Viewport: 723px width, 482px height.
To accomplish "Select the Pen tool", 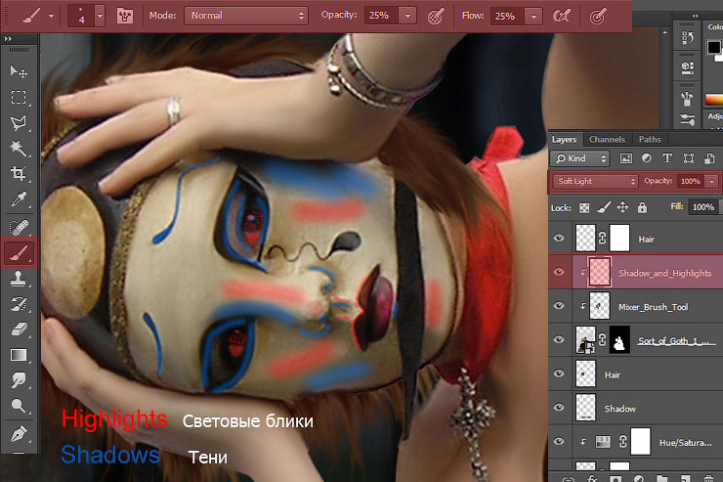I will [19, 431].
